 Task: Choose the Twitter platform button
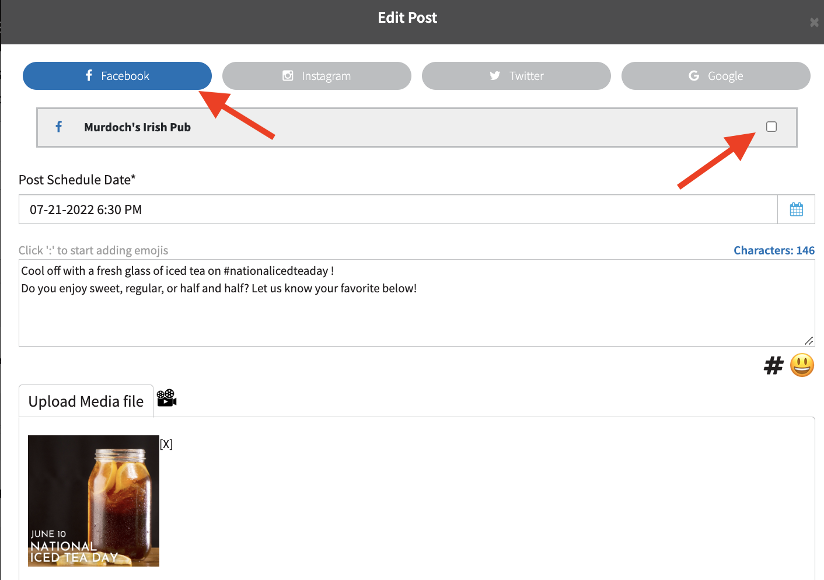pos(516,76)
